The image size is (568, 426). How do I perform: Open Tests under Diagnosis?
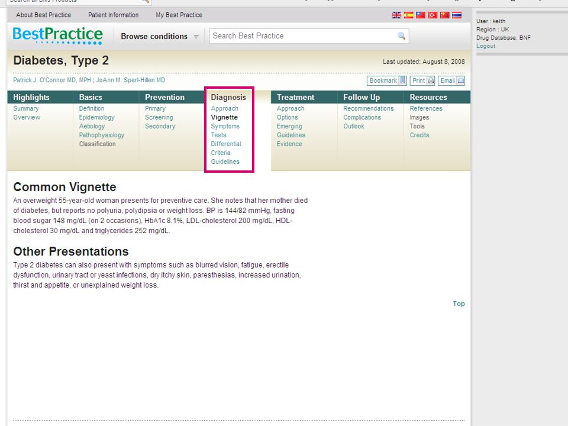pos(218,135)
